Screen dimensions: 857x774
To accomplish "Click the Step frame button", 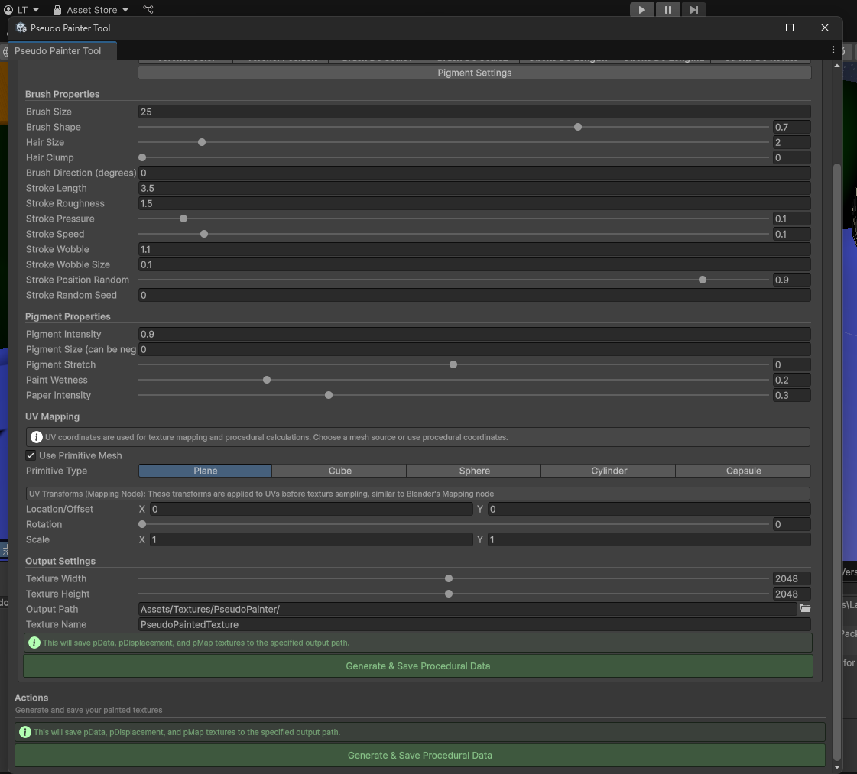I will [693, 10].
